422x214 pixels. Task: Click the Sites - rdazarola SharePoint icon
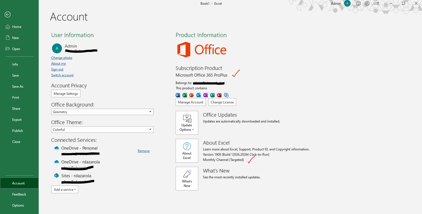pyautogui.click(x=57, y=176)
